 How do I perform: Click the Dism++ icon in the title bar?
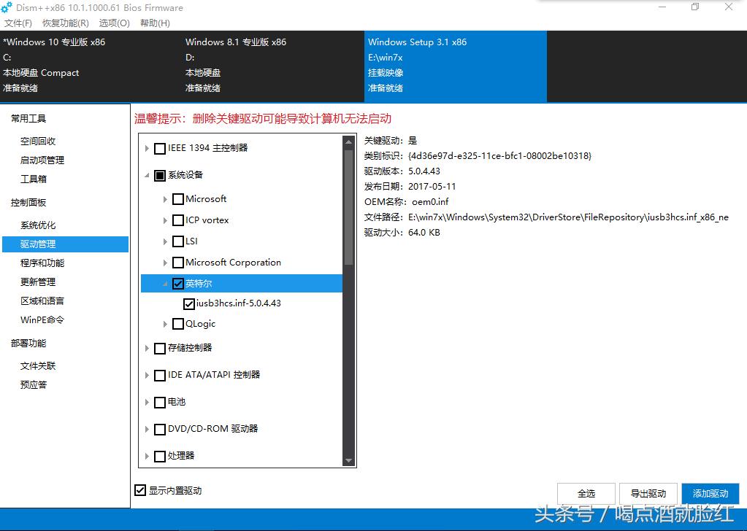point(8,7)
